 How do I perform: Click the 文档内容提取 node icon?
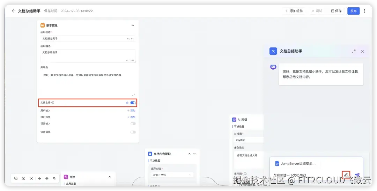pyautogui.click(x=150, y=154)
